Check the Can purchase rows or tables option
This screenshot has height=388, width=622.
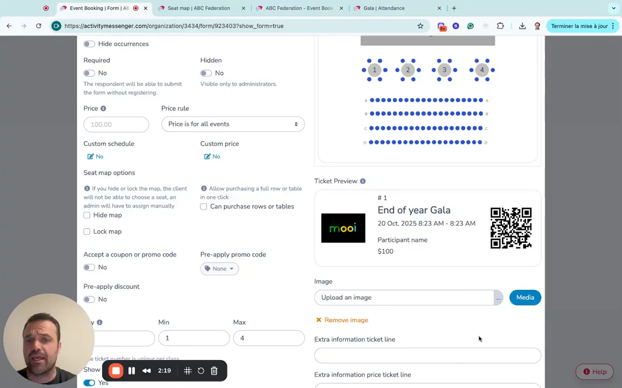click(x=203, y=206)
